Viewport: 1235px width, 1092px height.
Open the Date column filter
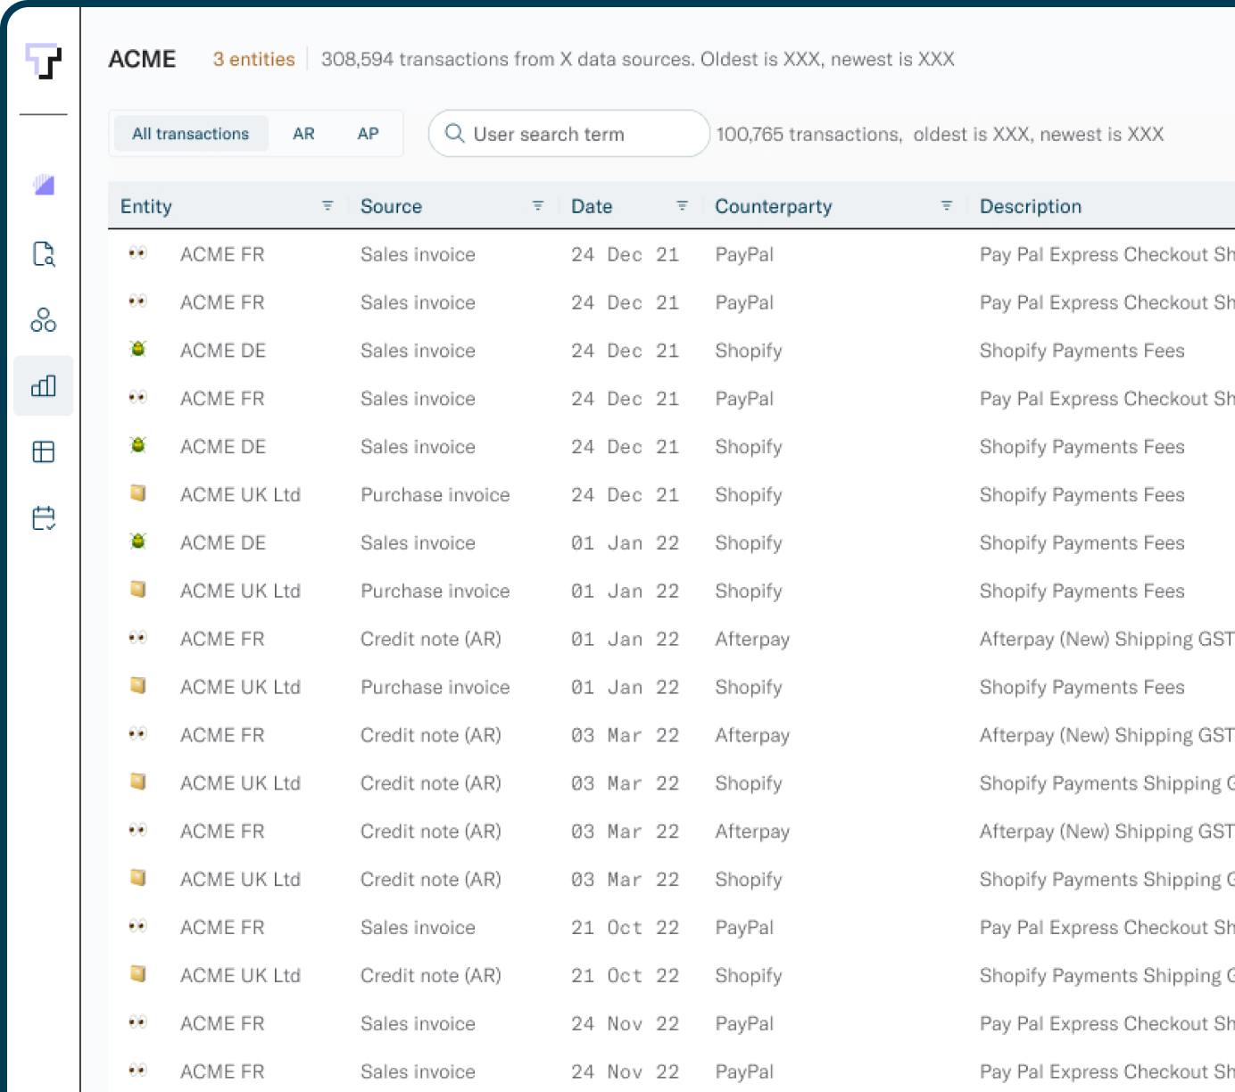pyautogui.click(x=683, y=206)
